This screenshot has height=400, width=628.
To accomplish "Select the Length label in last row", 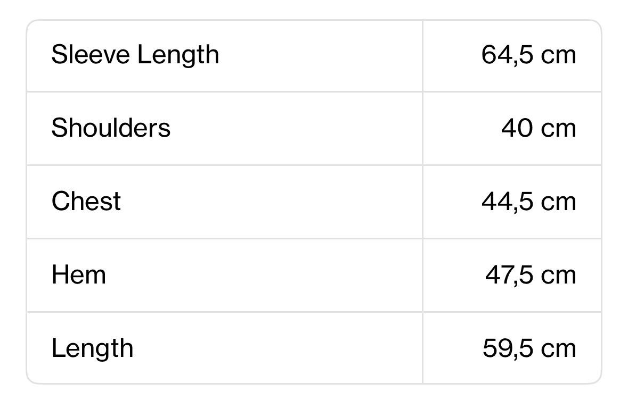I will click(x=93, y=349).
